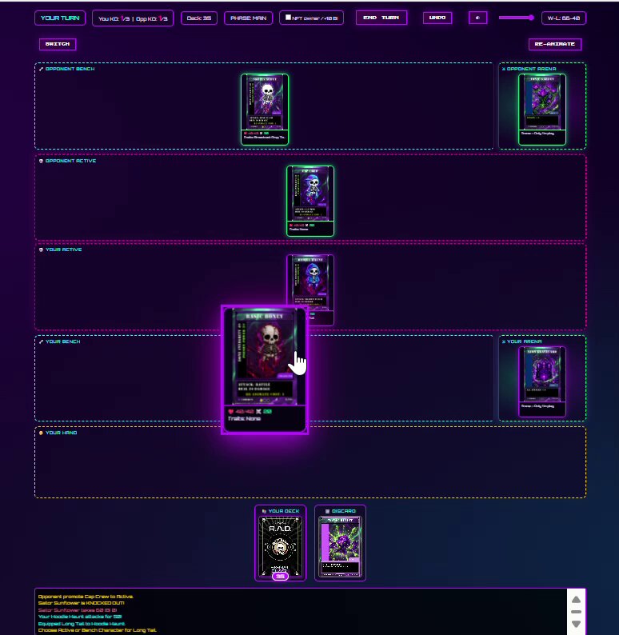619x635 pixels.
Task: Select opponent active Cap Crew card
Action: (310, 201)
